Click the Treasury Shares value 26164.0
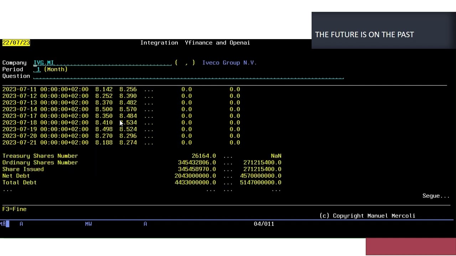 pos(204,156)
